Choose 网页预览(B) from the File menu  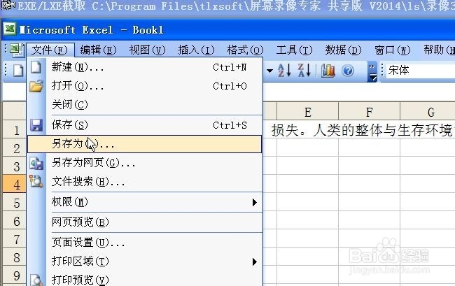click(145, 222)
